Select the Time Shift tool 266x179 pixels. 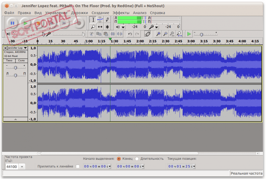coord(100,27)
